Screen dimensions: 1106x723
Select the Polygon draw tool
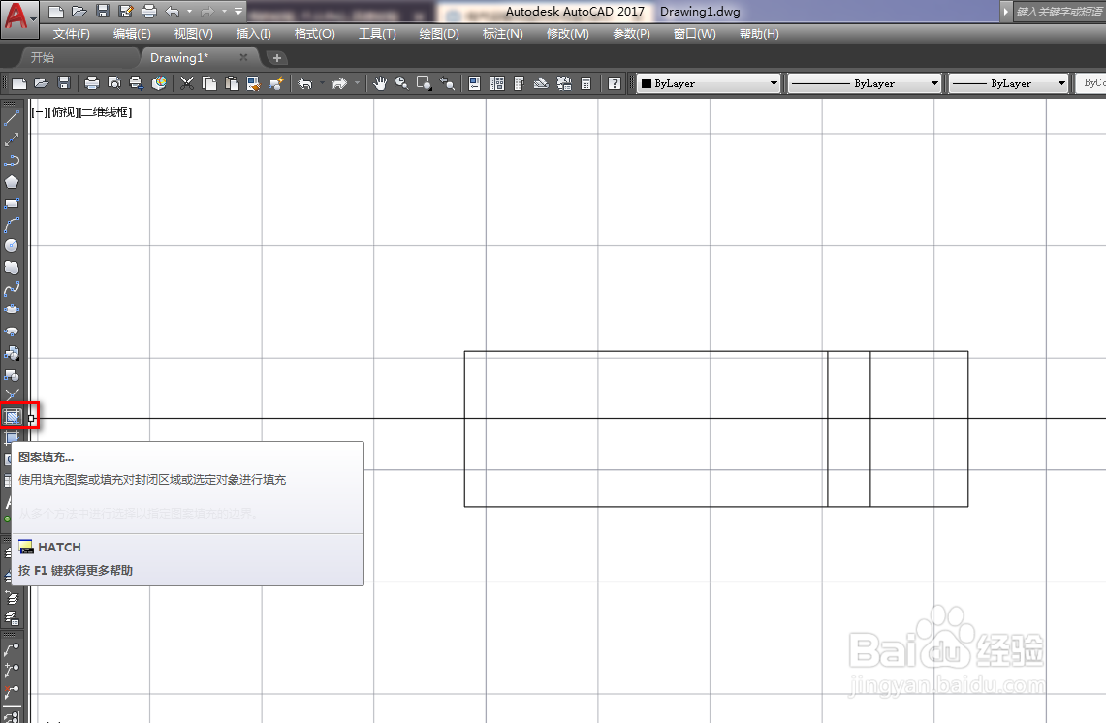[x=12, y=182]
